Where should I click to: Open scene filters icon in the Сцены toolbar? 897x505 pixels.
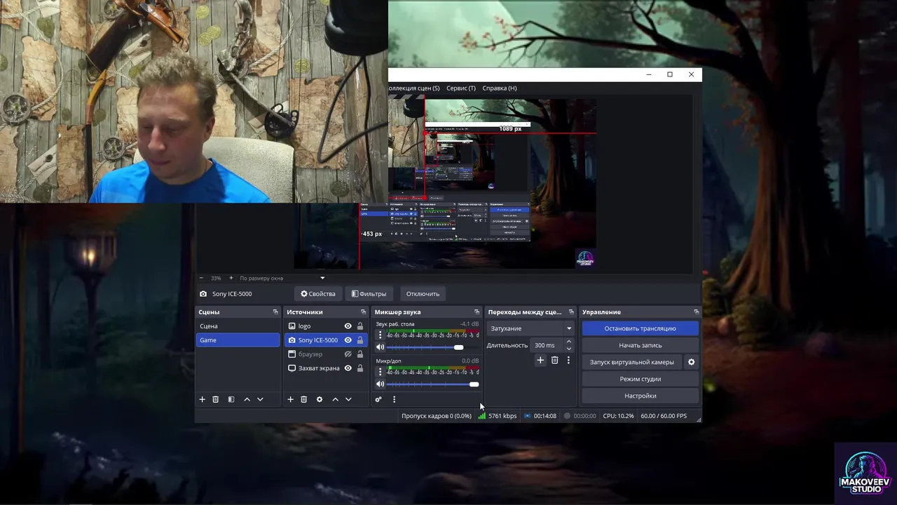(231, 399)
